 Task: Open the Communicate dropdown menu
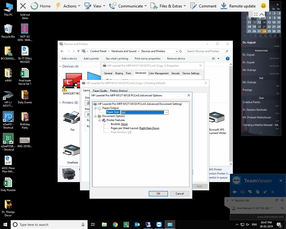click(128, 6)
